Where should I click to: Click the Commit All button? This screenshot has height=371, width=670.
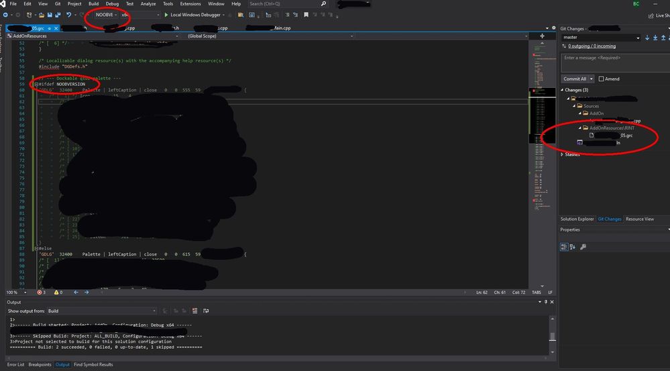[575, 78]
